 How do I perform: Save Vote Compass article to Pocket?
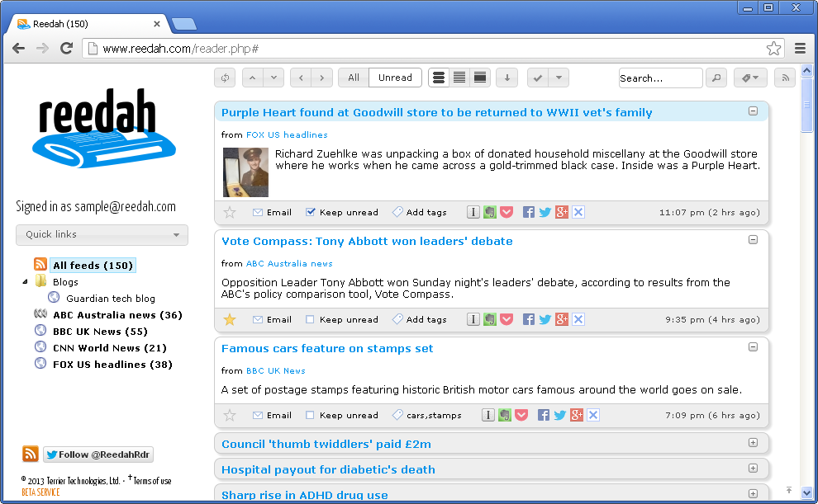pos(506,319)
